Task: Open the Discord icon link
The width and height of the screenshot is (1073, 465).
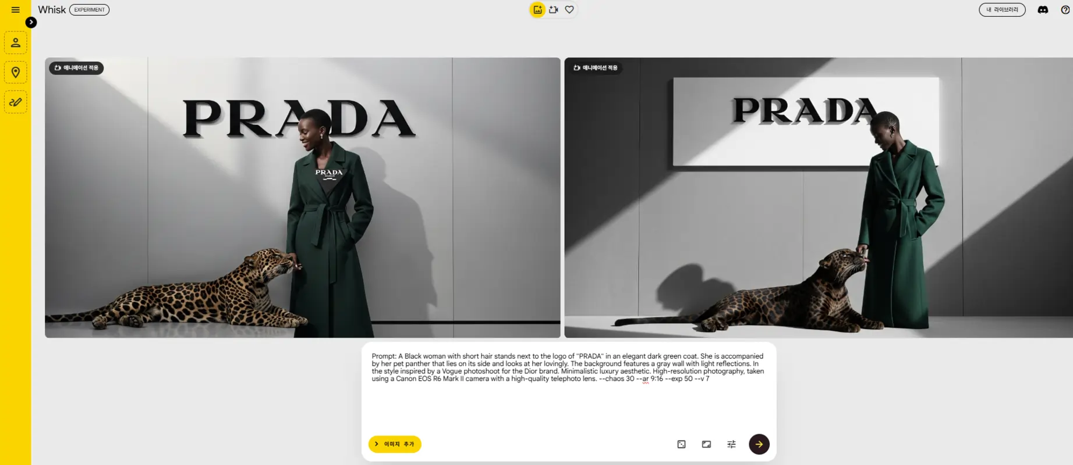Action: click(1043, 10)
